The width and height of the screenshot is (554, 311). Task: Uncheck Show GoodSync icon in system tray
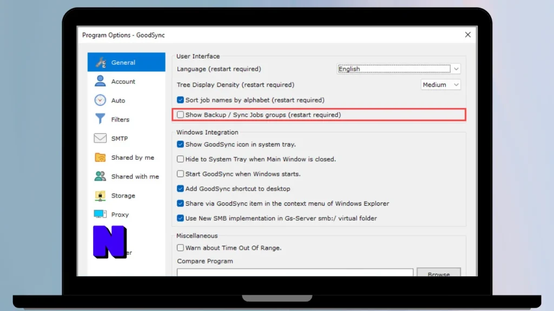click(180, 144)
